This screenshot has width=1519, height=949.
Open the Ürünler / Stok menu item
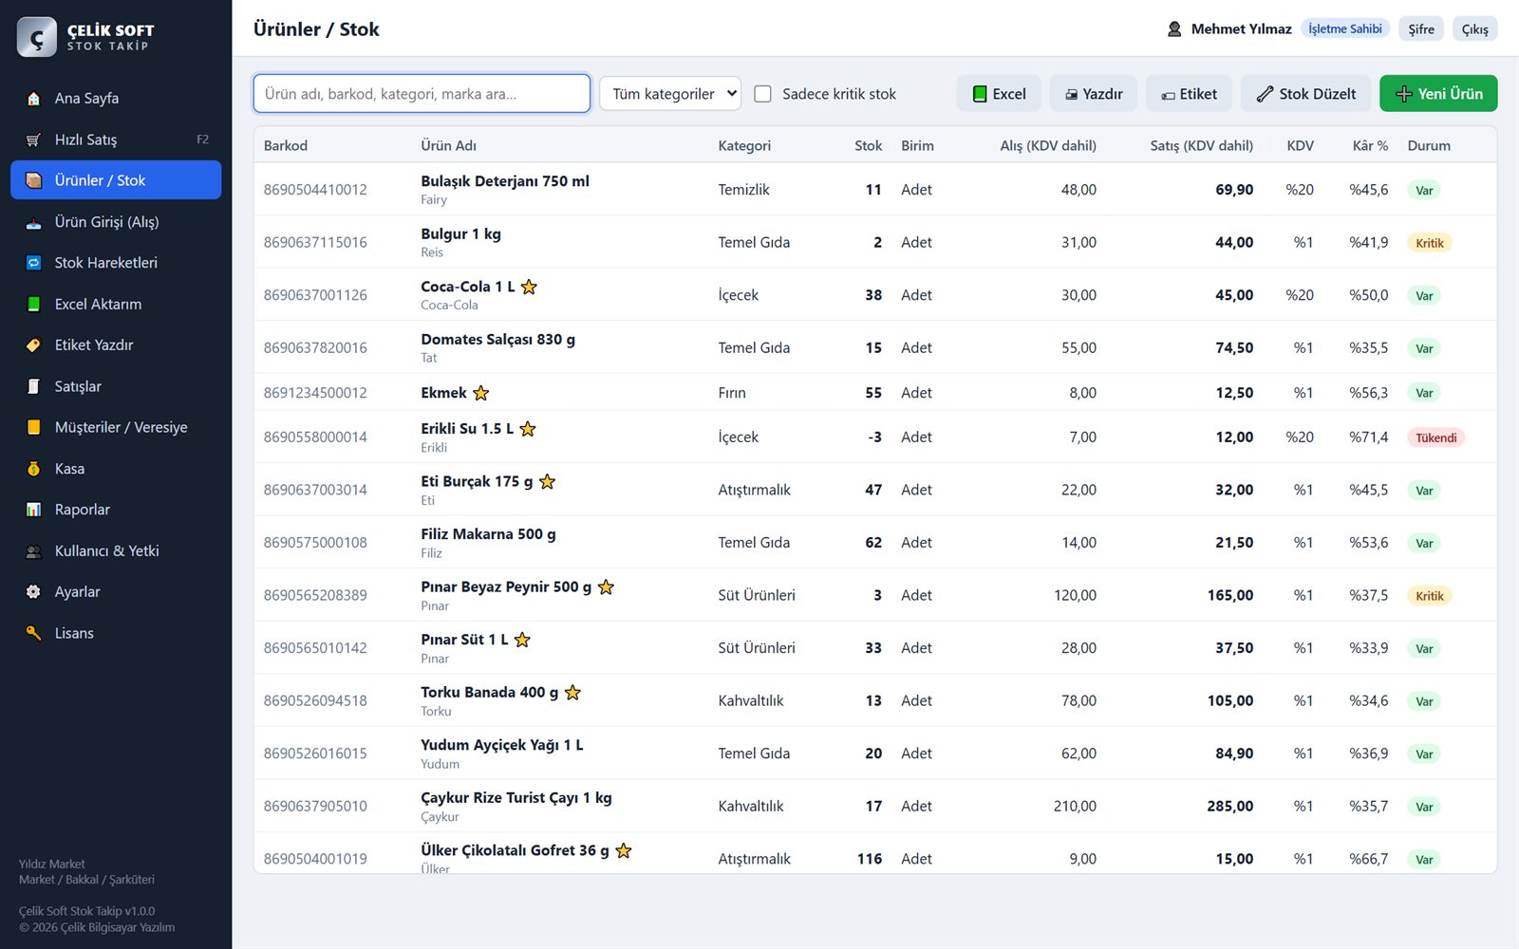(x=116, y=180)
